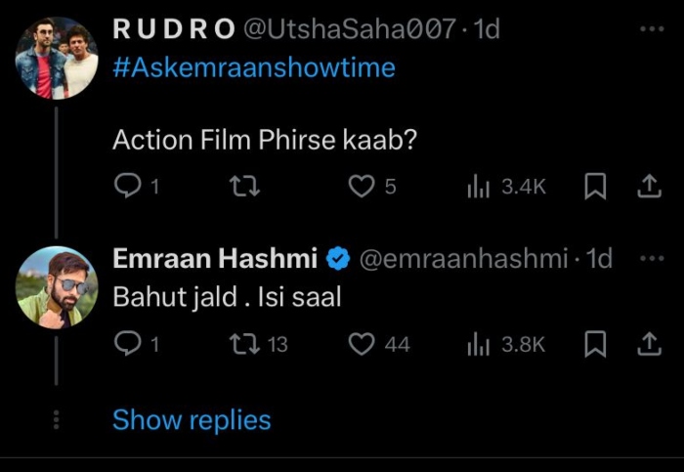Viewport: 684px width, 472px height.
Task: Bookmark Emraan Hashmi's reply
Action: (x=594, y=343)
